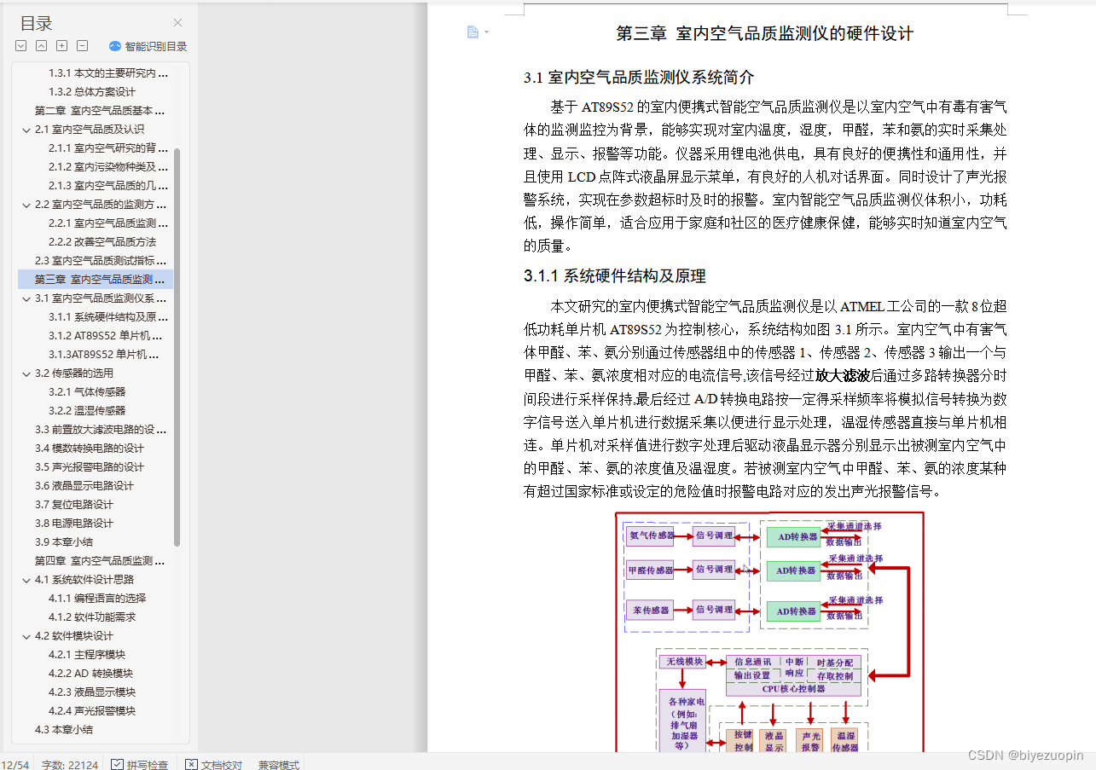Screen dimensions: 1096x770
Task: Collapse the 3.1 室内空气品质监测仪系 chevron
Action: [x=26, y=298]
